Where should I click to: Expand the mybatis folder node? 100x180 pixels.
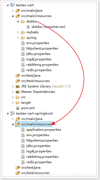click(18, 32)
